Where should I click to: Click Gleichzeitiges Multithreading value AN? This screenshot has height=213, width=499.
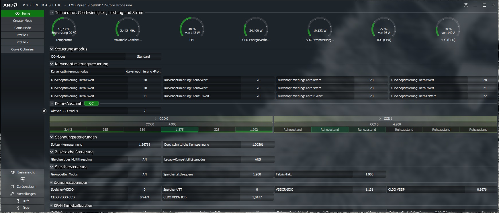(x=144, y=159)
